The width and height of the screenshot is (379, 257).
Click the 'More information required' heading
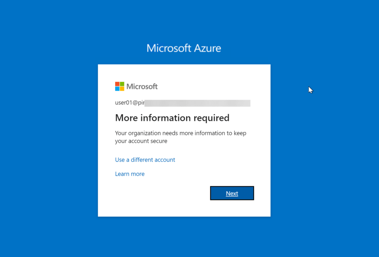(172, 118)
